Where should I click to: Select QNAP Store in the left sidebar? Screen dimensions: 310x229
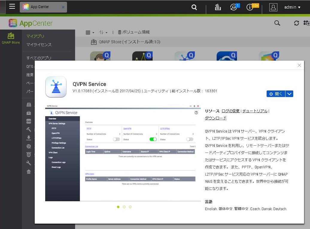(11, 38)
